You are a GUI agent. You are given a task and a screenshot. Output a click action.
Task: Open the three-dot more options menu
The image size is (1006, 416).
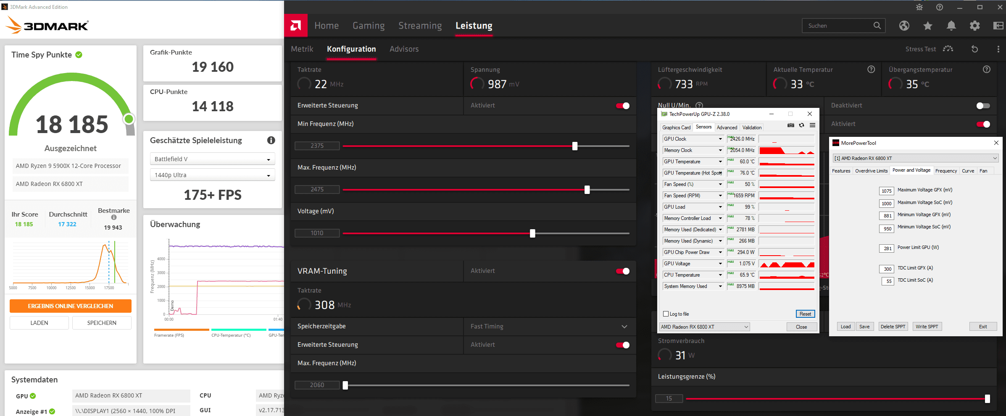coord(998,49)
